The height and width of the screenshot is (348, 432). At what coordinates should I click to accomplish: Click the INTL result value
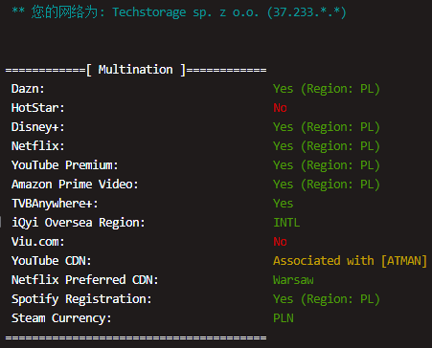click(x=286, y=223)
